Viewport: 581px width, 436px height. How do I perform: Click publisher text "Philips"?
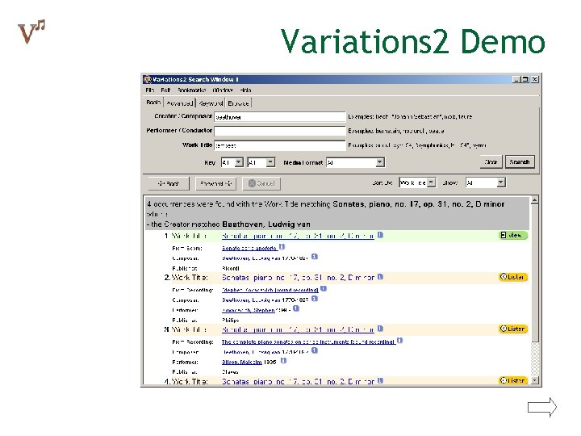coord(231,320)
